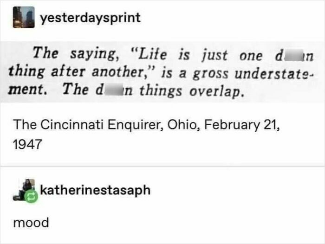Open the newspaper clipping image

tap(162, 72)
